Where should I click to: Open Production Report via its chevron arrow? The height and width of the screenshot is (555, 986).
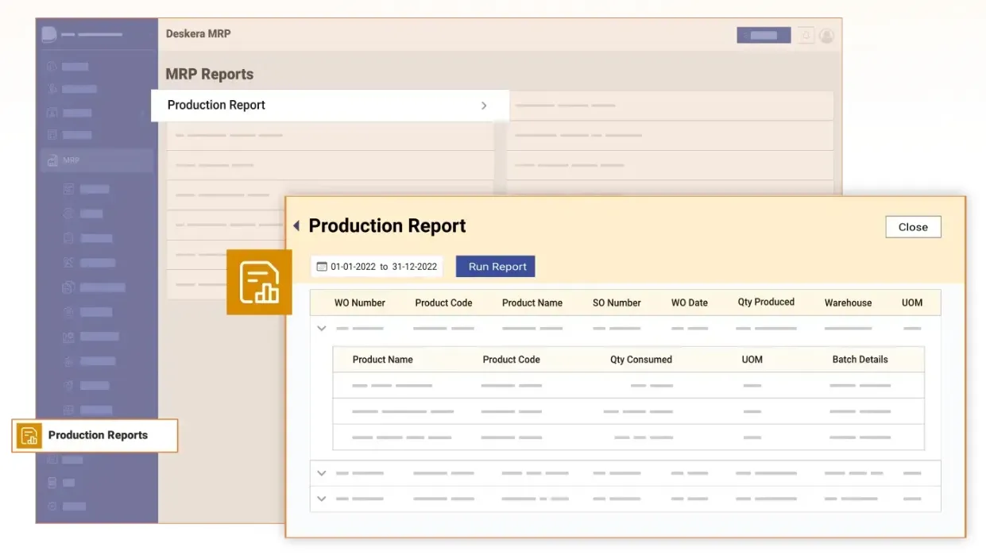[484, 106]
